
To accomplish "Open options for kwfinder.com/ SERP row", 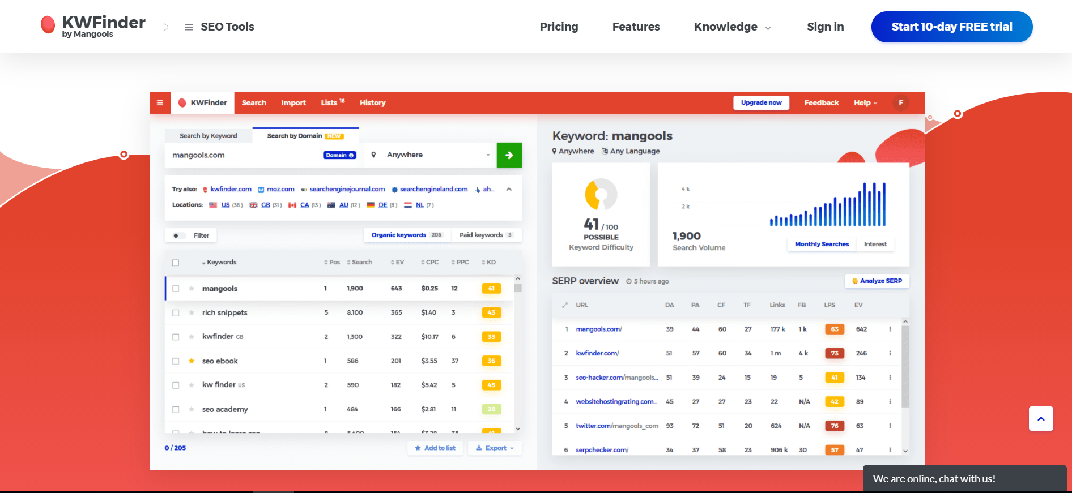I will coord(890,353).
